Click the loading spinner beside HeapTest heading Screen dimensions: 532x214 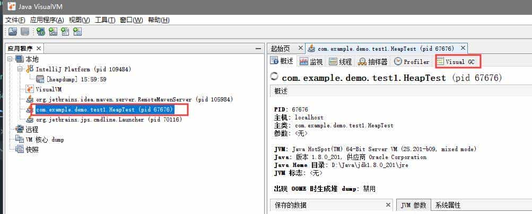(x=274, y=77)
